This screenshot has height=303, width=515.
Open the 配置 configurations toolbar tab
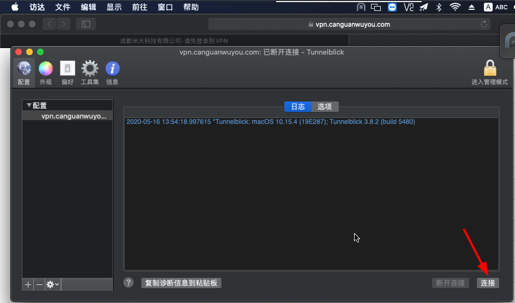(23, 73)
